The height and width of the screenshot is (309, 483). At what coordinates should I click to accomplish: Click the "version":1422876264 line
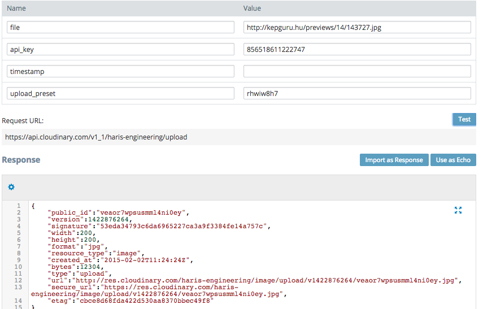pyautogui.click(x=90, y=219)
